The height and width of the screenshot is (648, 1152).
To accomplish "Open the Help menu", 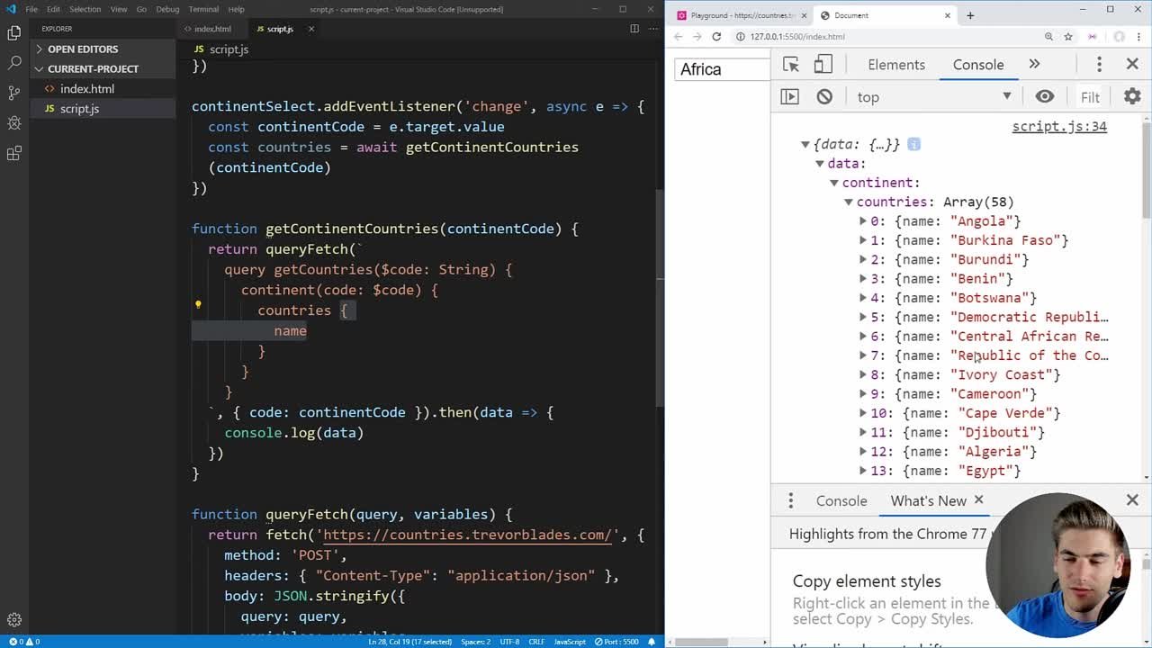I will 236,9.
